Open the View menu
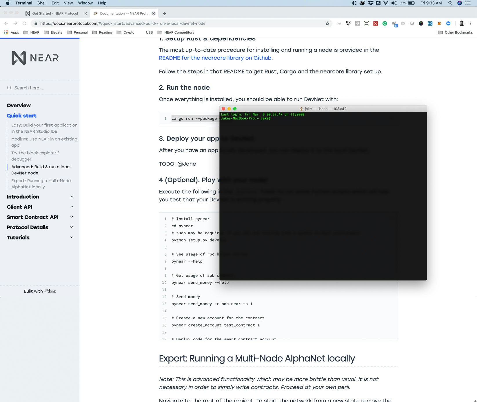The width and height of the screenshot is (477, 402). (68, 3)
